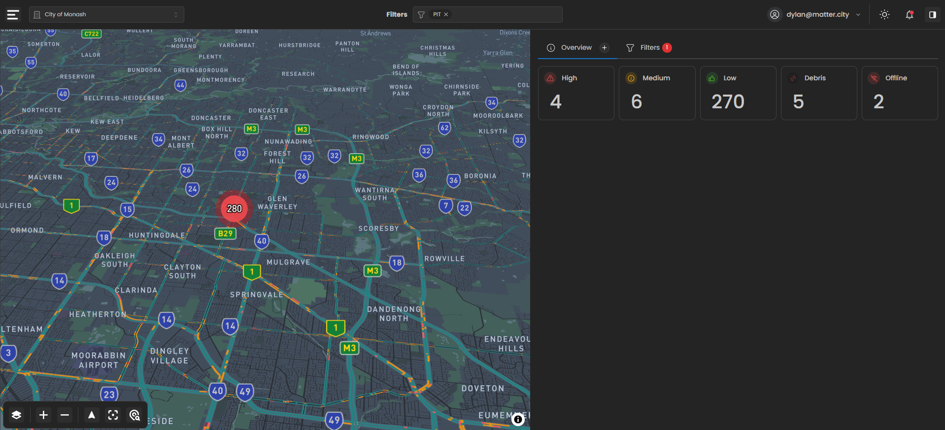Click the red 280 cluster marker
This screenshot has height=430, width=945.
click(235, 209)
